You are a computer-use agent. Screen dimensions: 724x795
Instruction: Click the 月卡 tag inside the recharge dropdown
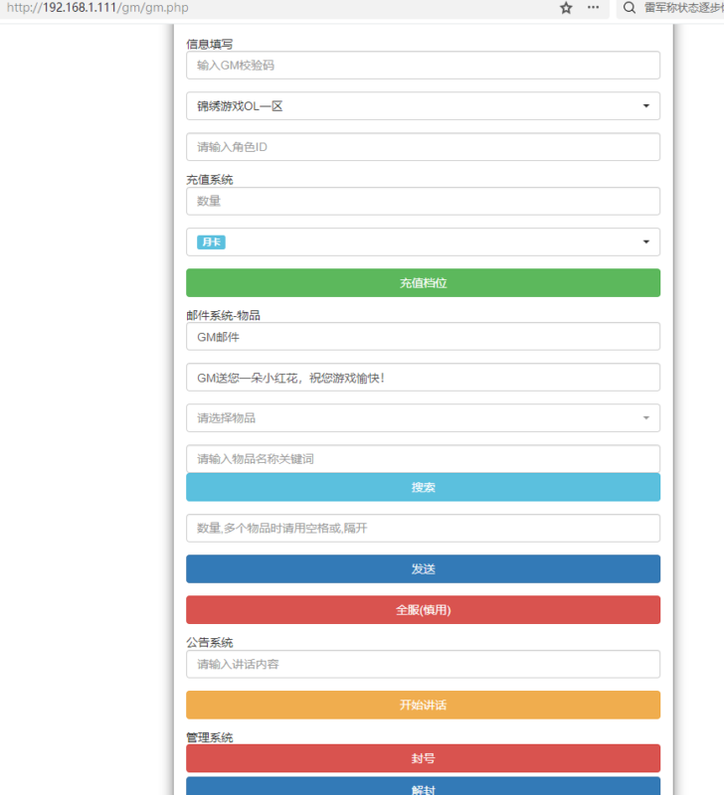209,241
